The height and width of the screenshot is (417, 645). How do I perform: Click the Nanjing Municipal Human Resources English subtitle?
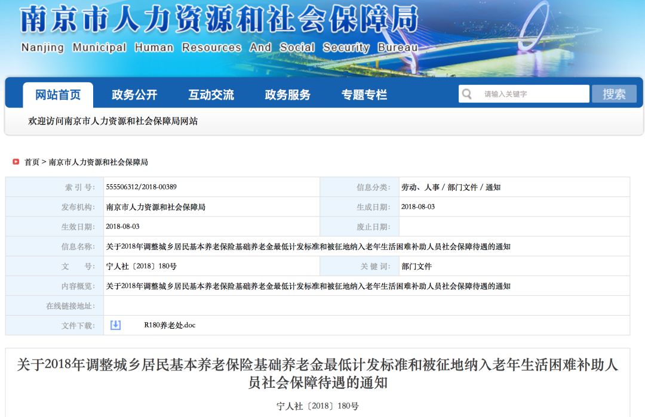tap(220, 48)
